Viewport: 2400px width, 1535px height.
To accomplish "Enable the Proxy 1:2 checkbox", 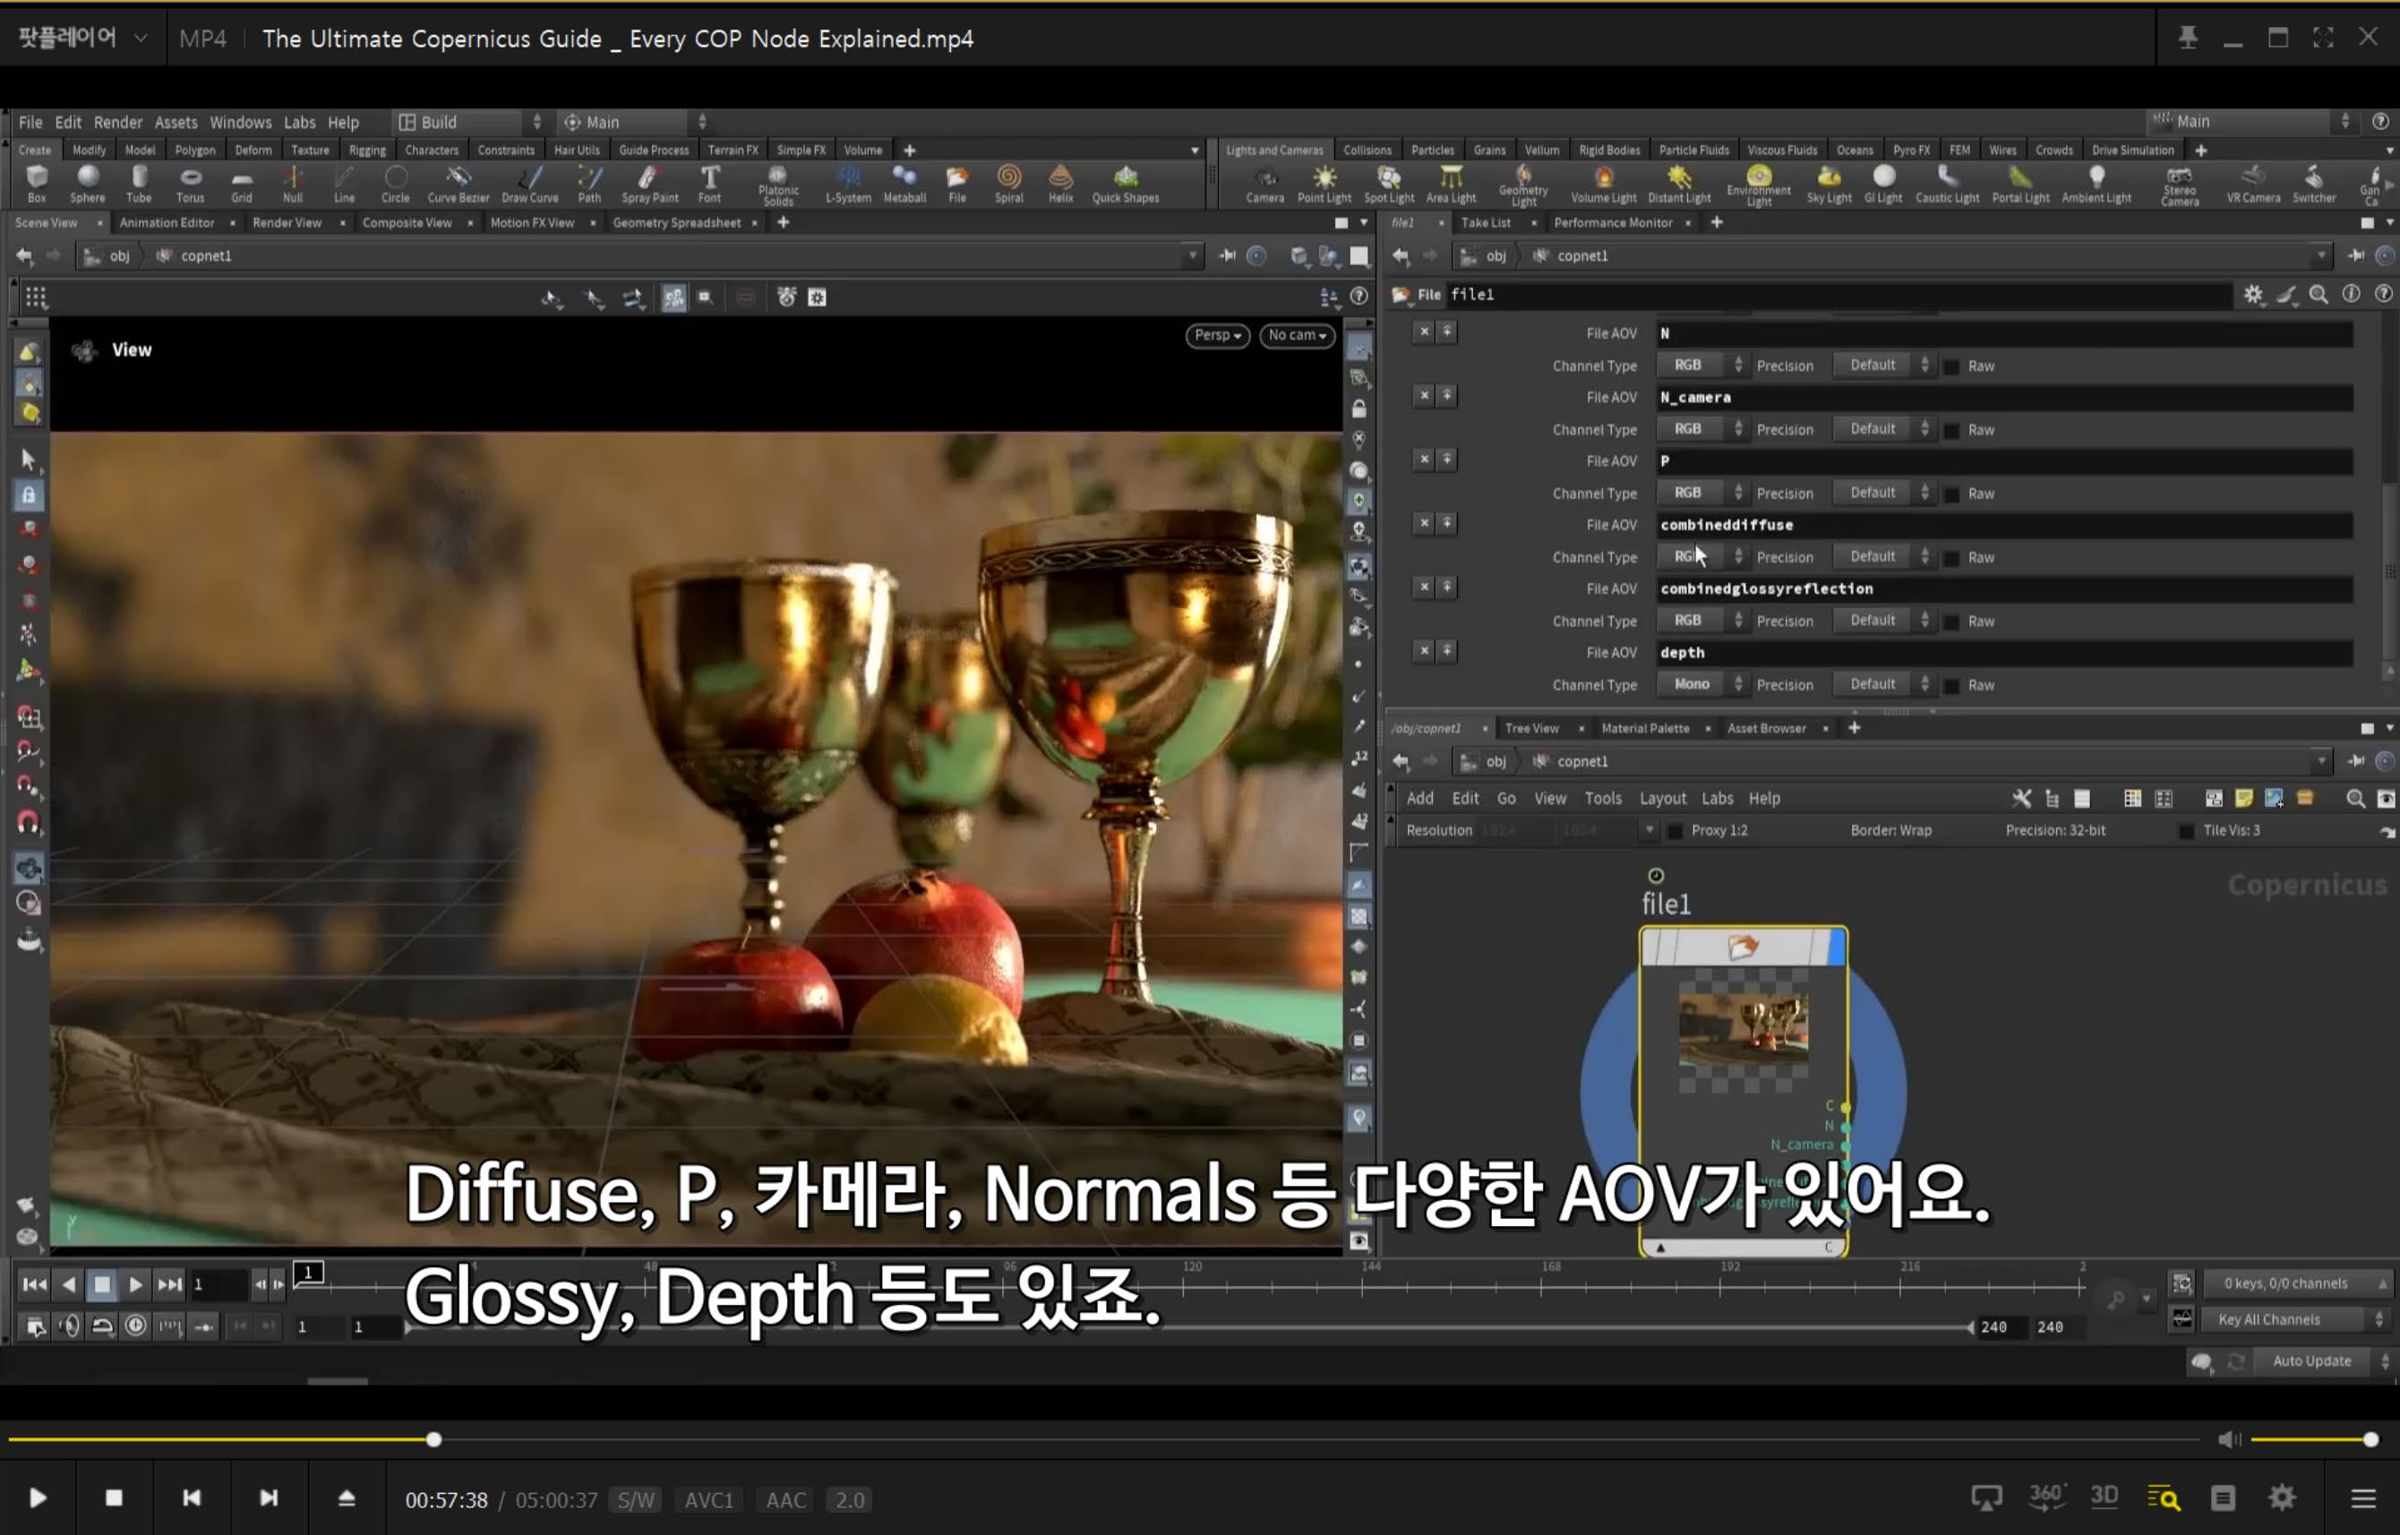I will (1676, 830).
